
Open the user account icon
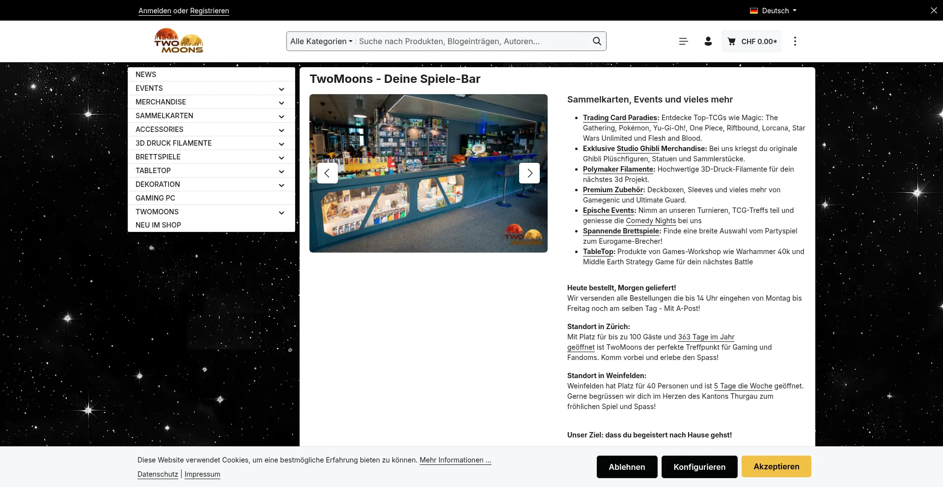pyautogui.click(x=708, y=41)
